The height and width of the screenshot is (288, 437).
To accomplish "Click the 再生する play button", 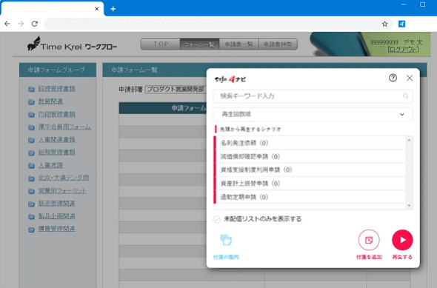I will click(402, 240).
